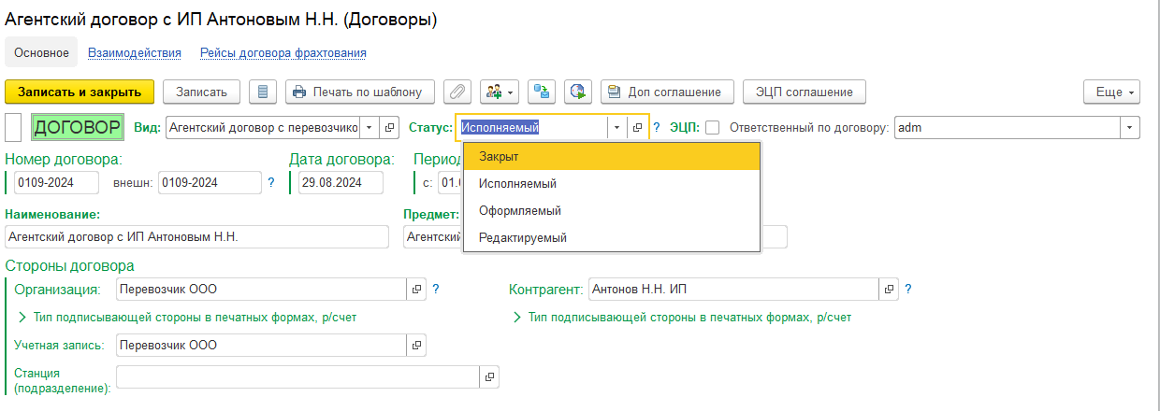This screenshot has width=1160, height=411.
Task: Open the Ответственный по договору dropdown arrow
Action: [1130, 128]
